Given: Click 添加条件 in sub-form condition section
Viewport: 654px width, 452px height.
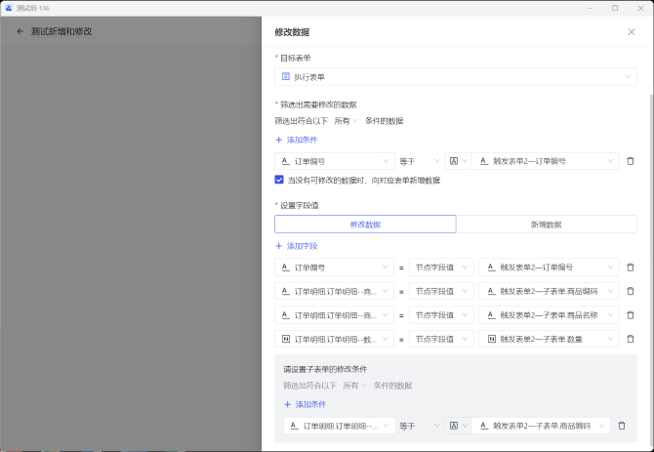Looking at the screenshot, I should point(305,404).
